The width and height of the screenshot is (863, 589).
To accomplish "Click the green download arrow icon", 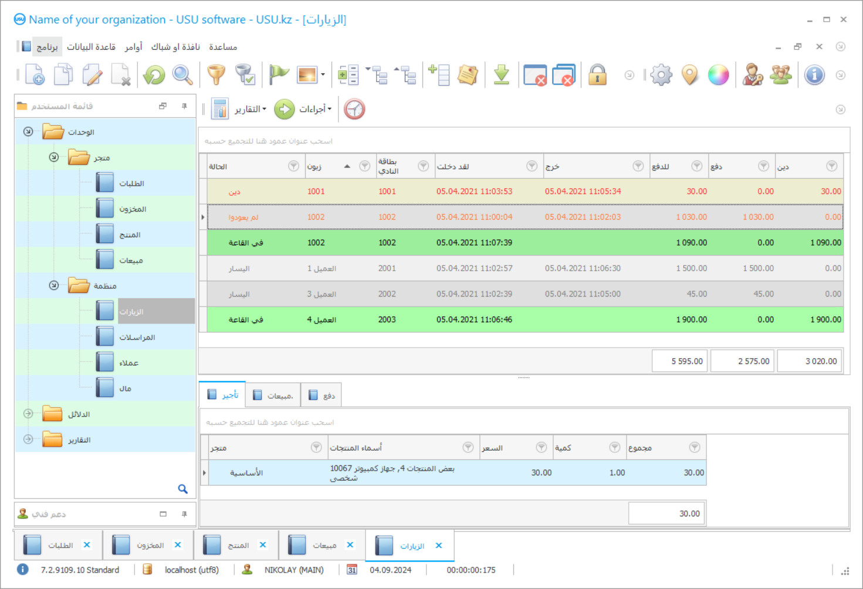I will [x=501, y=75].
